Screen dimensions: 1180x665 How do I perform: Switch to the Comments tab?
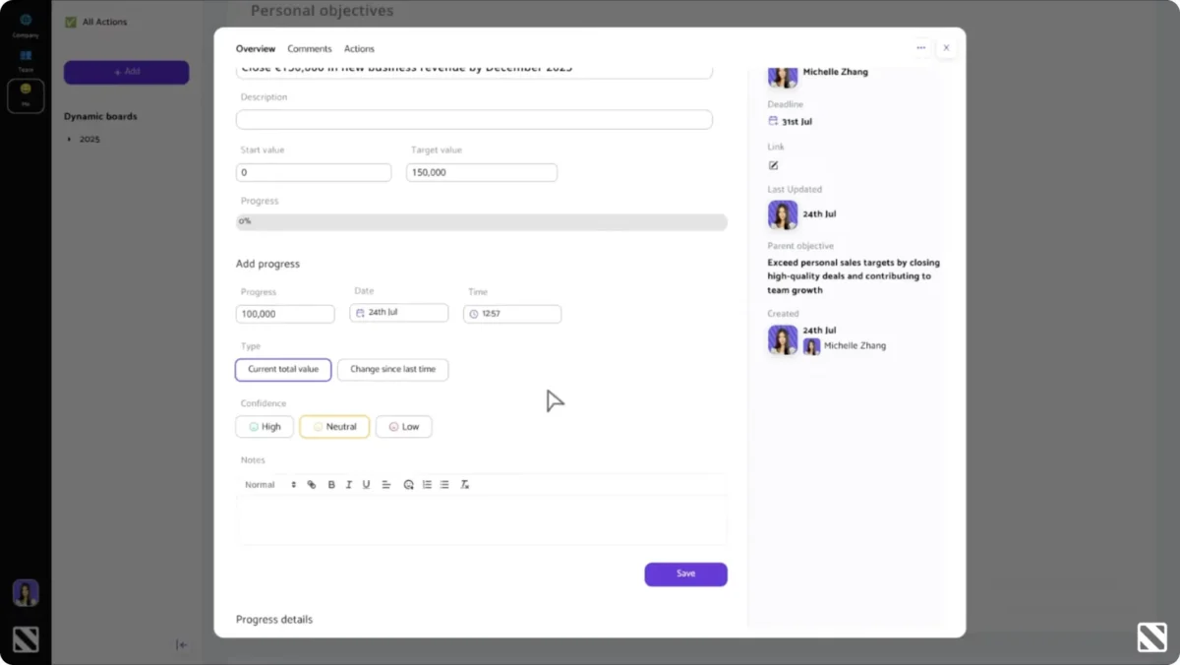pyautogui.click(x=310, y=49)
